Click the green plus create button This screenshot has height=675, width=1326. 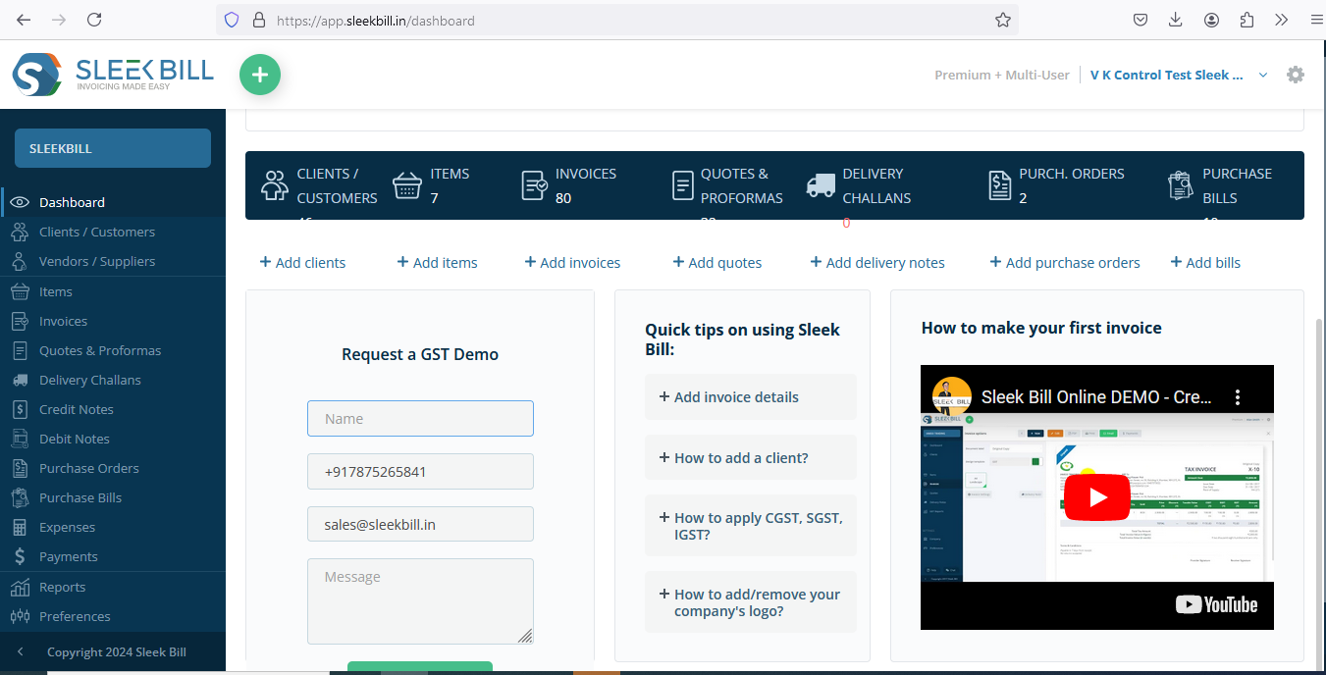260,75
